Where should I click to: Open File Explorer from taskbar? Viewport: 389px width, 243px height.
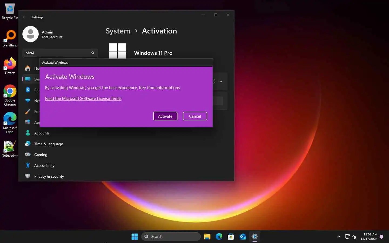click(x=207, y=237)
